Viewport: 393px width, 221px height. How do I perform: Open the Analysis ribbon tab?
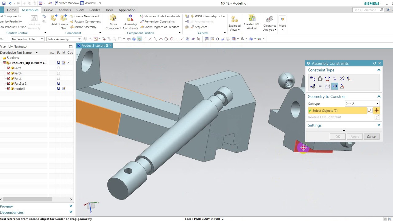(64, 10)
